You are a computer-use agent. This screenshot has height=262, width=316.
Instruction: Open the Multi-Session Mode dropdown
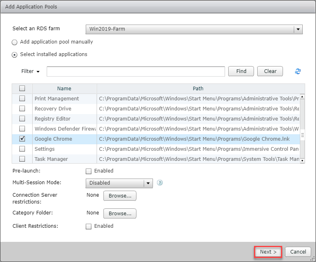click(148, 183)
